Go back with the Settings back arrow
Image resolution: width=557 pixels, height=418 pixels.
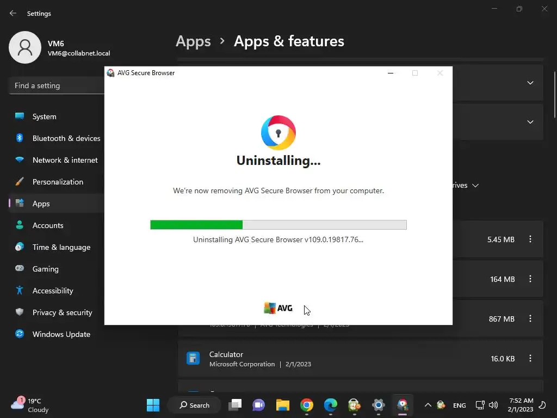tap(13, 13)
